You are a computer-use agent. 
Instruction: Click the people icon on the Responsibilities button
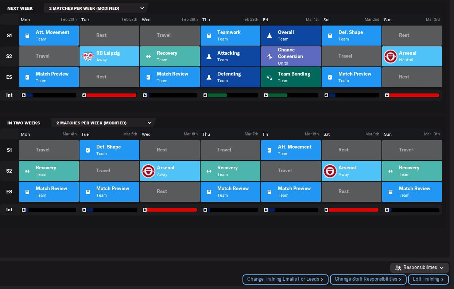tap(398, 267)
